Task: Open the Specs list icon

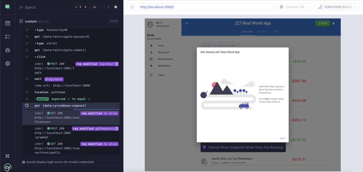Action: [x=8, y=23]
